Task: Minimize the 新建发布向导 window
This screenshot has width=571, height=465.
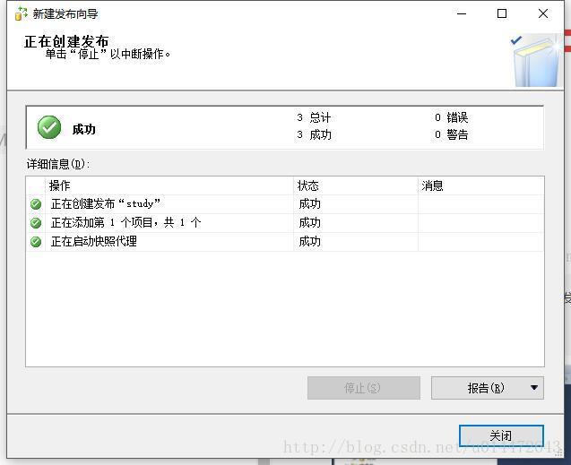Action: coord(462,13)
